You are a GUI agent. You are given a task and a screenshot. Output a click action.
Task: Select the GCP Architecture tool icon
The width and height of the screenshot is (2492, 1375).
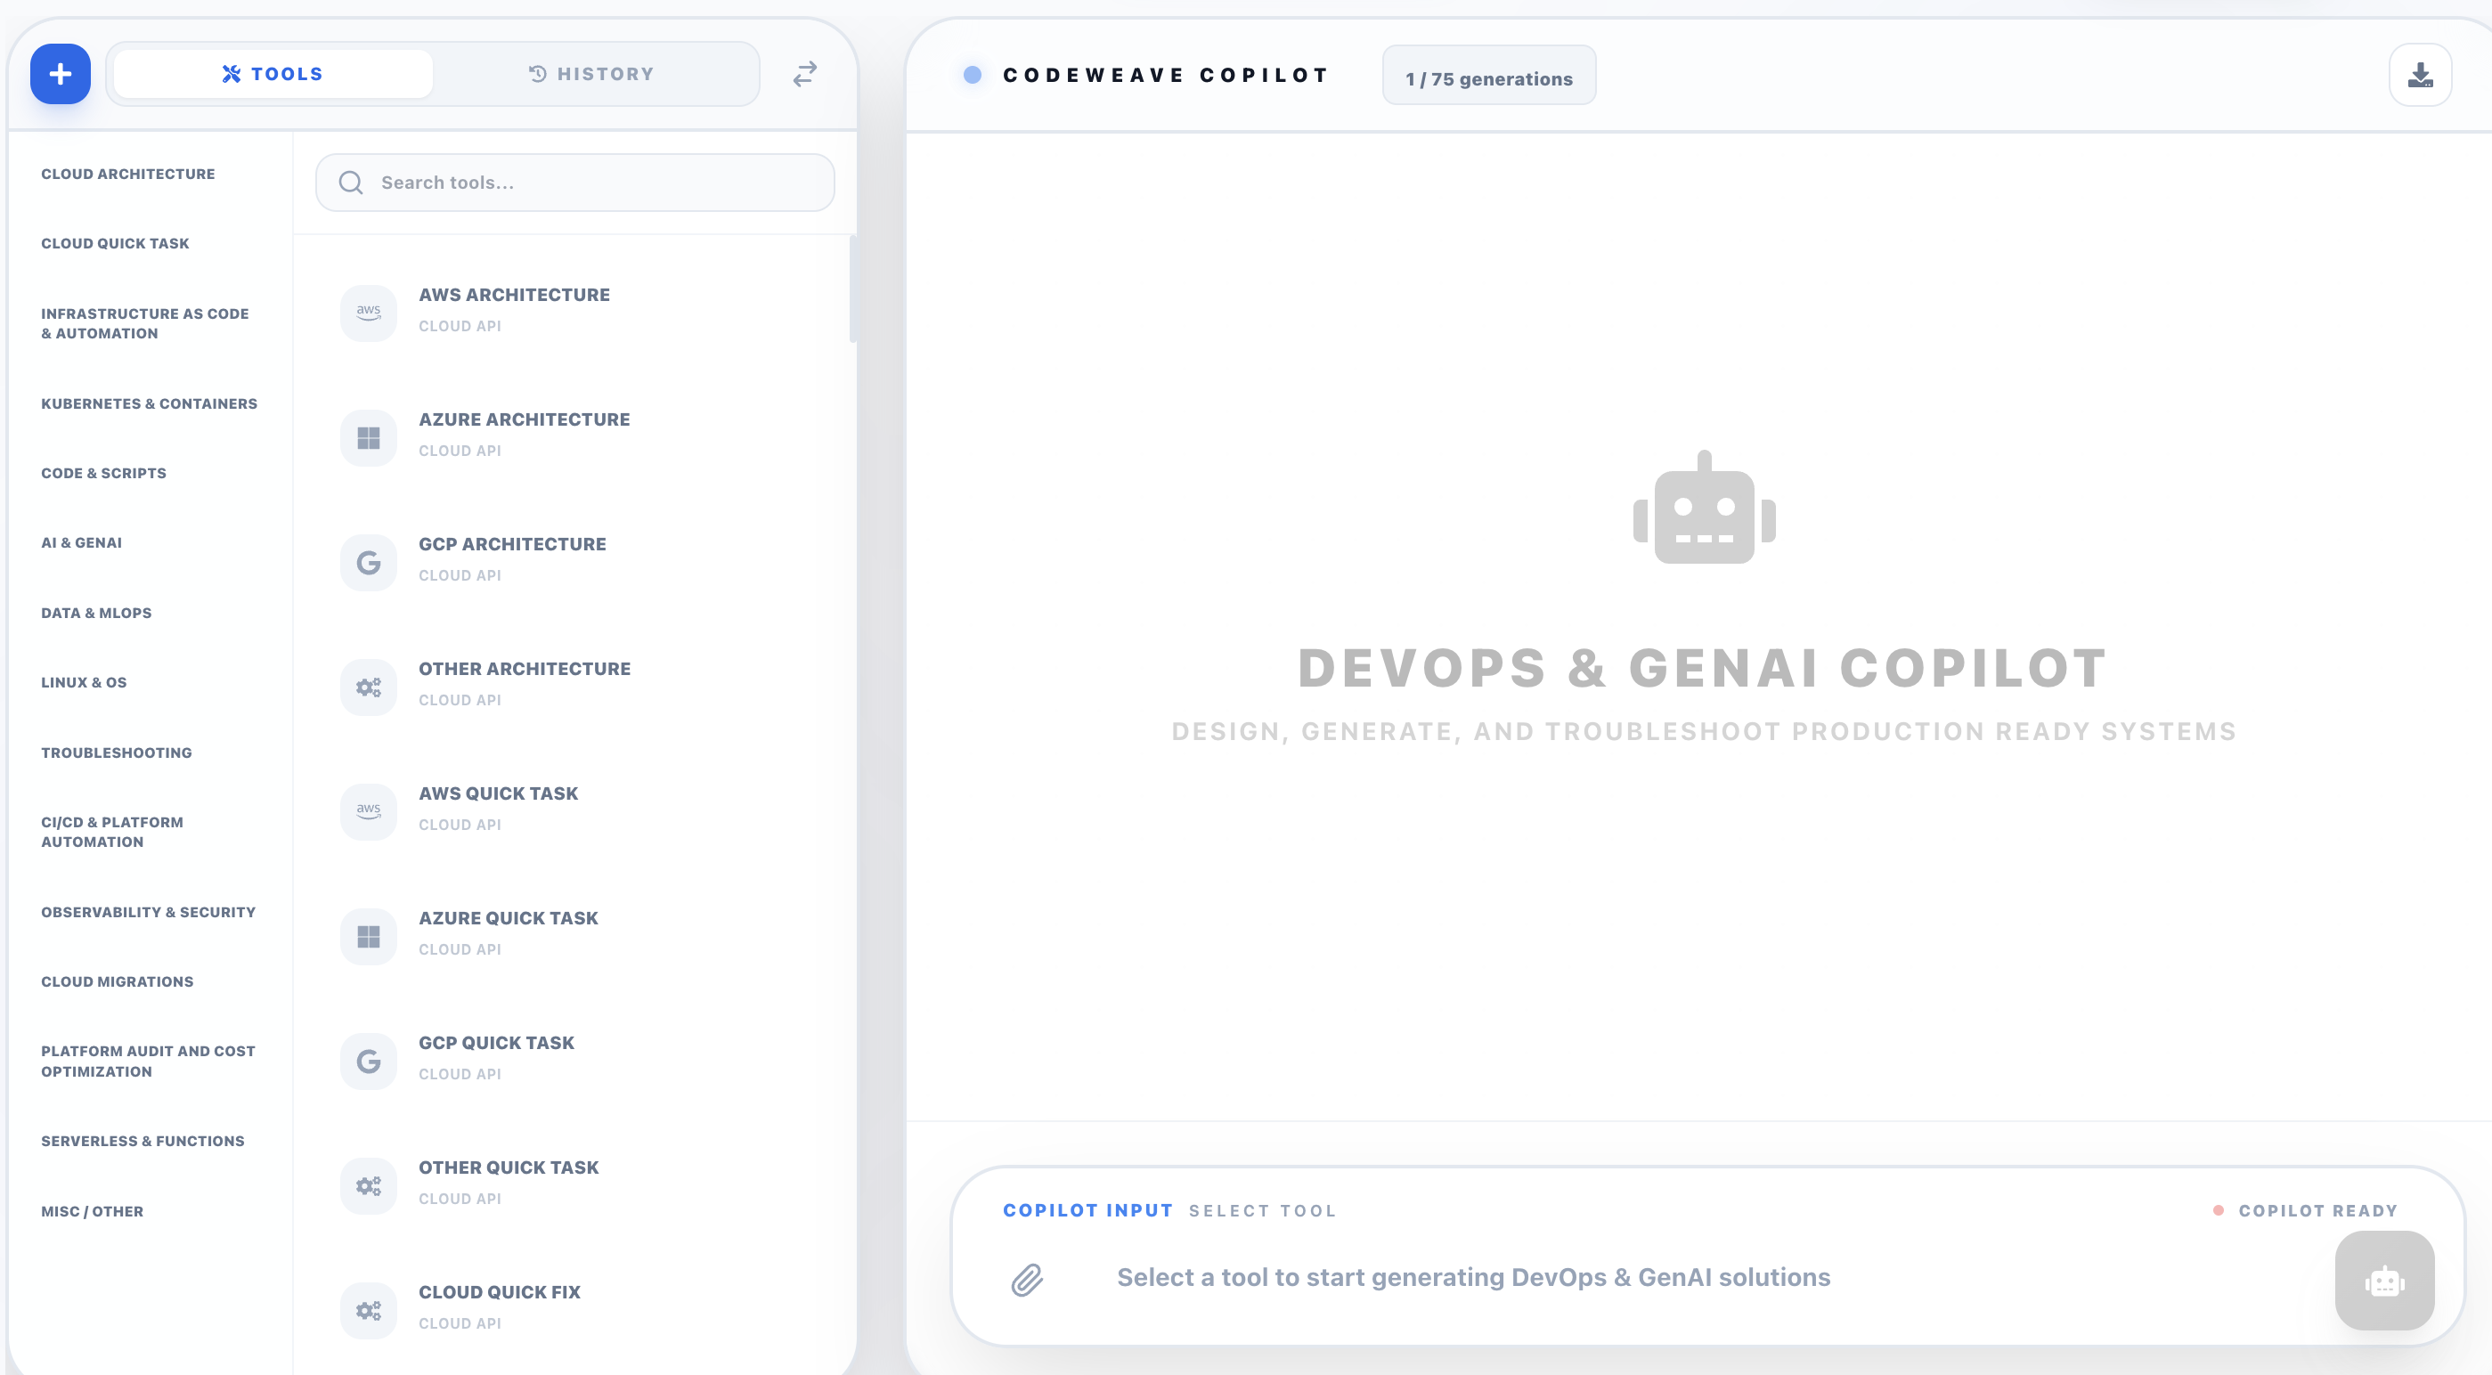click(x=368, y=561)
